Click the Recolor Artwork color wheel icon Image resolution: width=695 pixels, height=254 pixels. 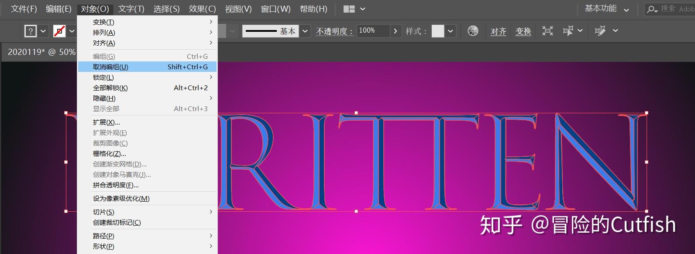point(473,31)
